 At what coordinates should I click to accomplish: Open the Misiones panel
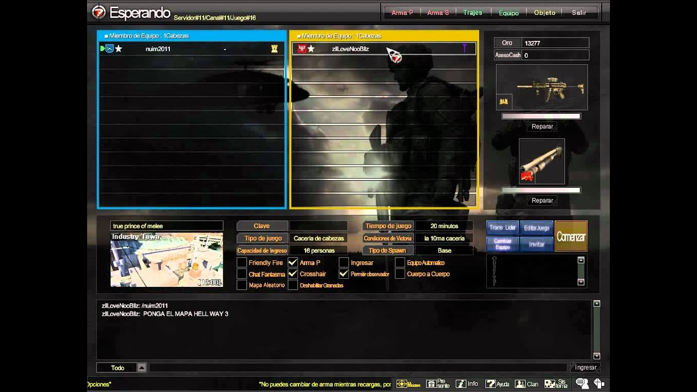click(x=408, y=384)
